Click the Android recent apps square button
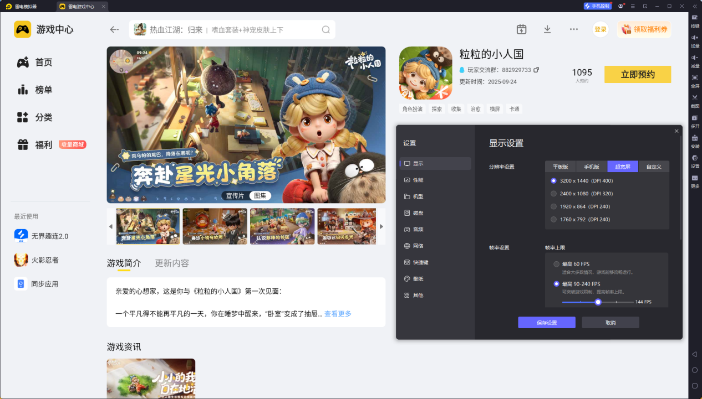 pyautogui.click(x=695, y=385)
